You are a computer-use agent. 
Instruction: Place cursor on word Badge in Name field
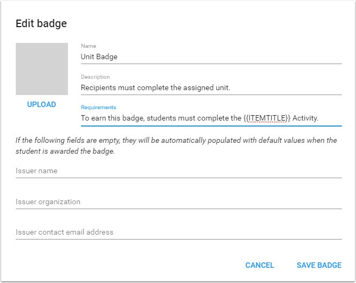pyautogui.click(x=108, y=56)
